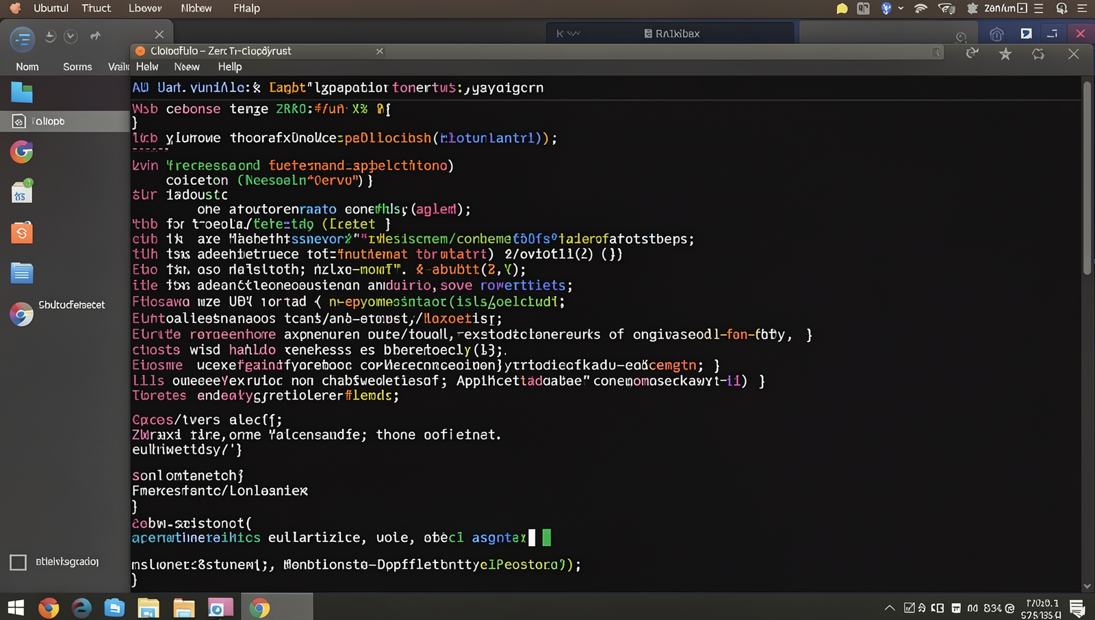The width and height of the screenshot is (1095, 620).
Task: Click the Windows Start button
Action: click(16, 607)
